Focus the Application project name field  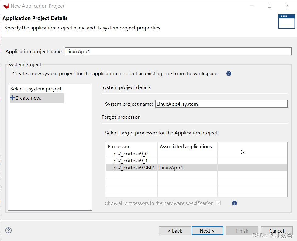(x=178, y=52)
